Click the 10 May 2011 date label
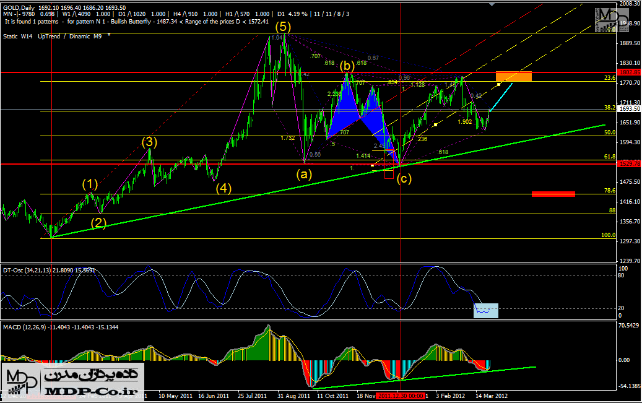 [x=175, y=396]
